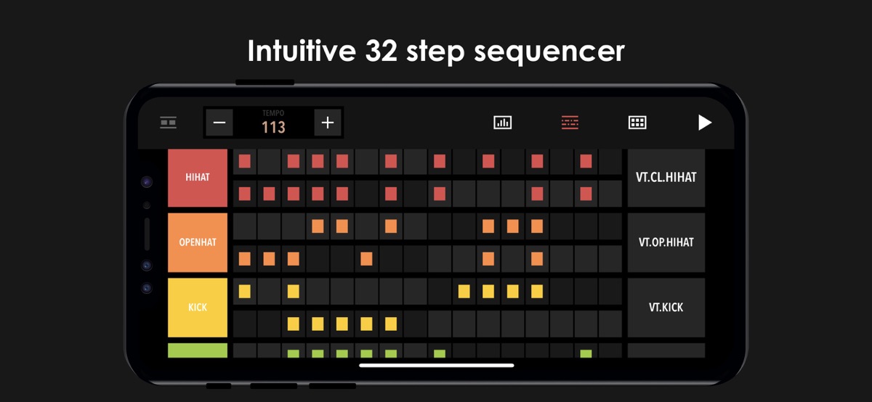
Task: Toggle first step of OPENHAT bottom row
Action: pos(245,258)
